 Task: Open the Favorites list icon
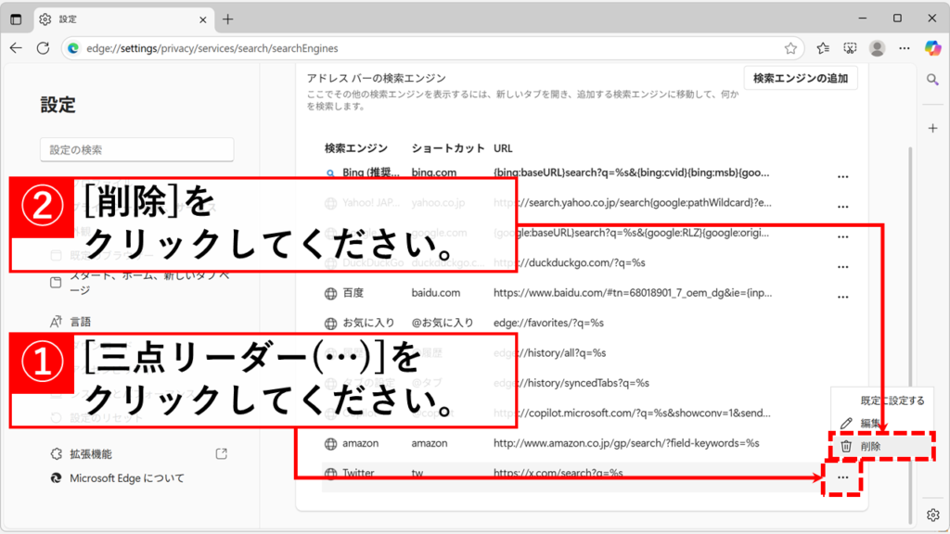pos(823,48)
